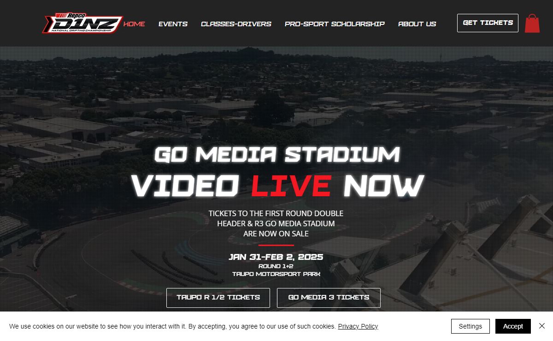Click the GET TICKETS button
Screen dimensions: 553x341
pos(488,23)
